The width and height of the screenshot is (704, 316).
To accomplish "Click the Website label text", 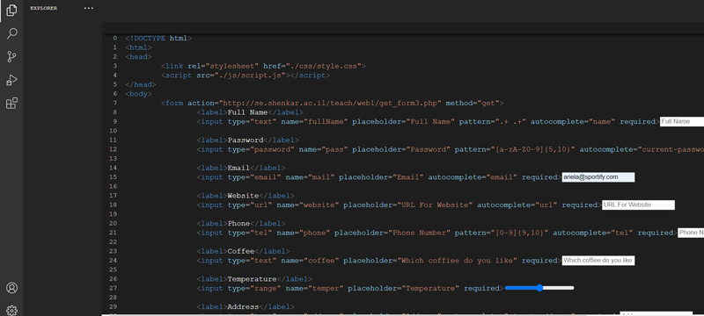I will pos(244,196).
